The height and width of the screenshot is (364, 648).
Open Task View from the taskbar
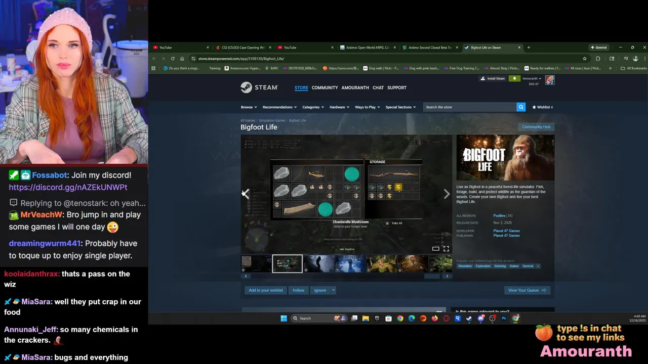point(354,318)
